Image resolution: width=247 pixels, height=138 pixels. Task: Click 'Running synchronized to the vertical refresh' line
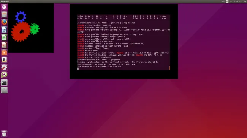118,62
